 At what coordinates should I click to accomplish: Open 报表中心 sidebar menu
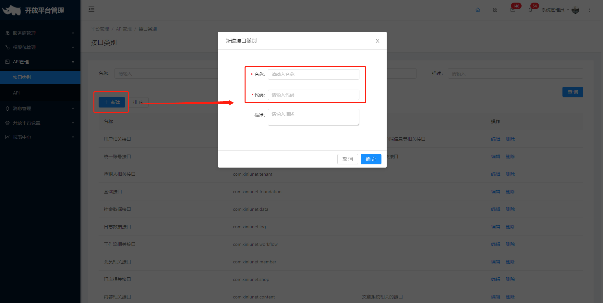[x=40, y=137]
